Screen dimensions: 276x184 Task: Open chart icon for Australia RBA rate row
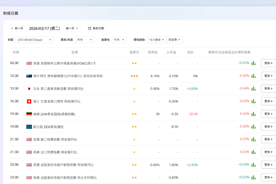coord(253,76)
